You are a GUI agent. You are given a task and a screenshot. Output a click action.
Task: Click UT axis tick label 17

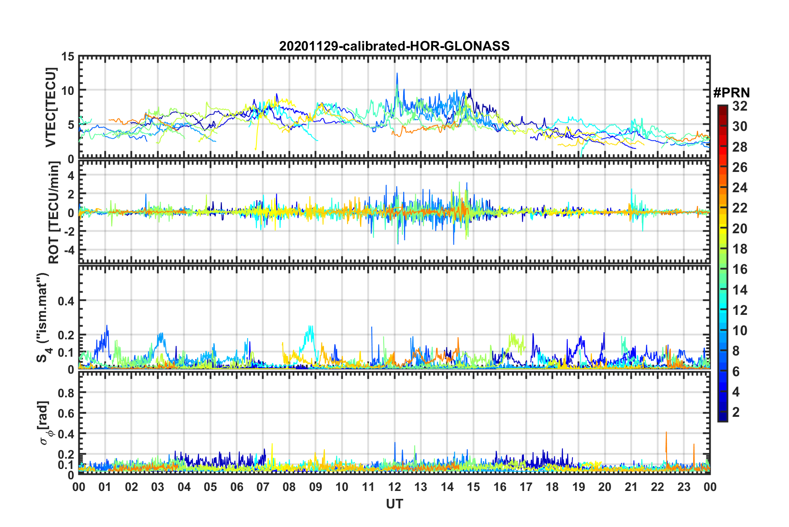(526, 487)
